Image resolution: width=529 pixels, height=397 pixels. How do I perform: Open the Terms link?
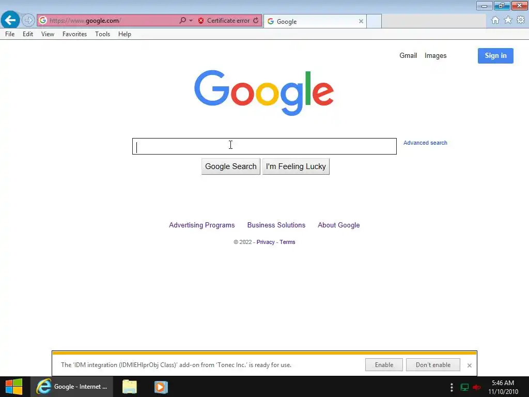287,242
